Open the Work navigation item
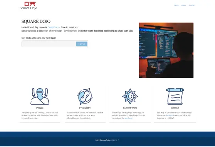 coord(176,5)
